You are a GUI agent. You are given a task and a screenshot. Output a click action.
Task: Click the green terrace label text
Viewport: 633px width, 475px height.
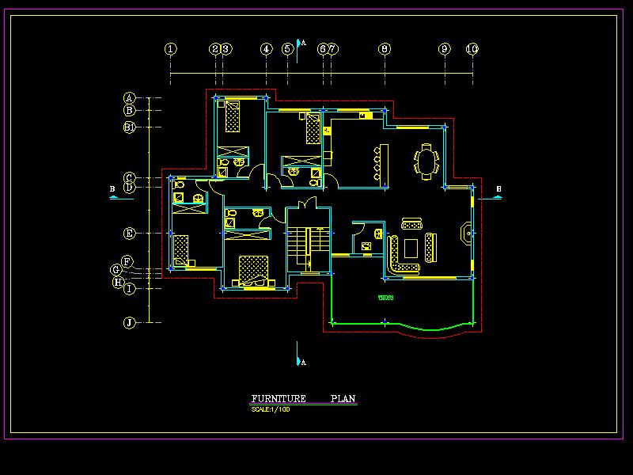(386, 298)
